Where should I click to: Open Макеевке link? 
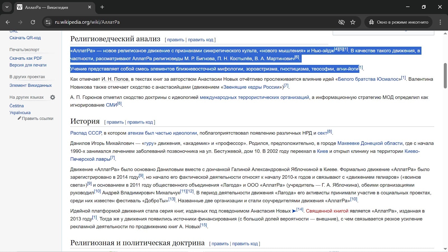[348, 143]
